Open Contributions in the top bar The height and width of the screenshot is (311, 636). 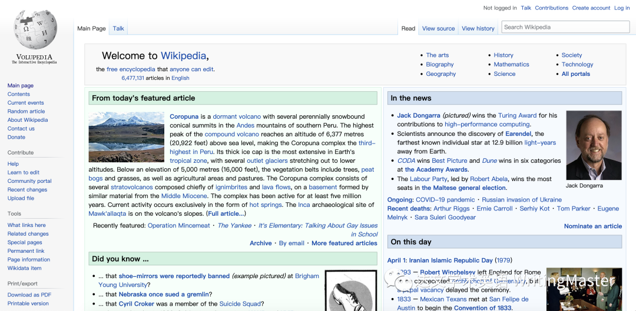click(551, 8)
